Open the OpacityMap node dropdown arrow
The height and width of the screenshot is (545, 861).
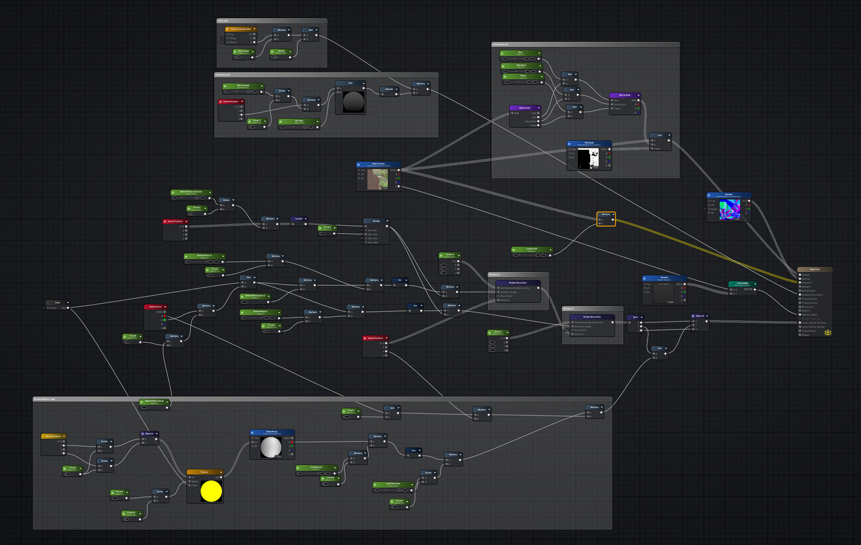pos(755,283)
